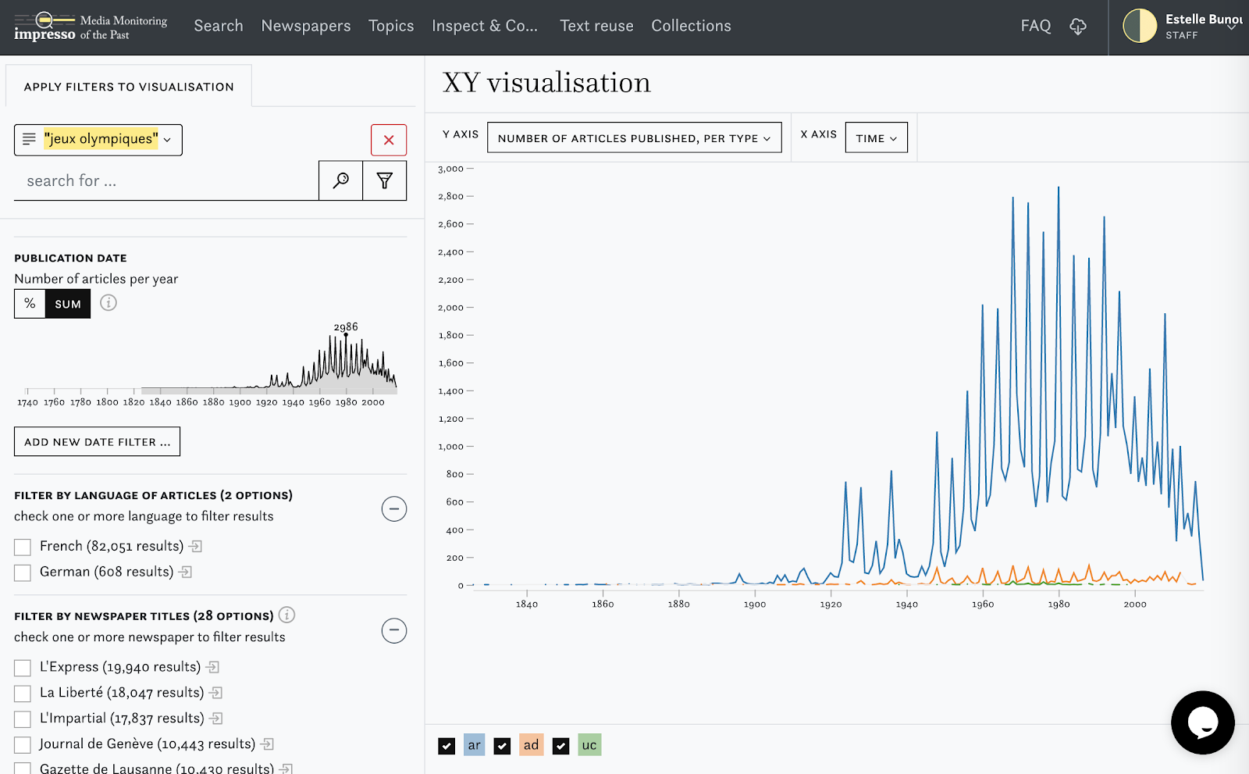
Task: Click the ADD NEW DATE FILTER button
Action: click(x=97, y=441)
